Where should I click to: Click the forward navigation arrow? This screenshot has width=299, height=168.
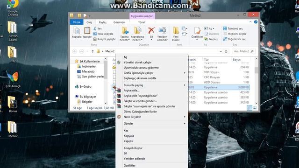click(x=81, y=51)
